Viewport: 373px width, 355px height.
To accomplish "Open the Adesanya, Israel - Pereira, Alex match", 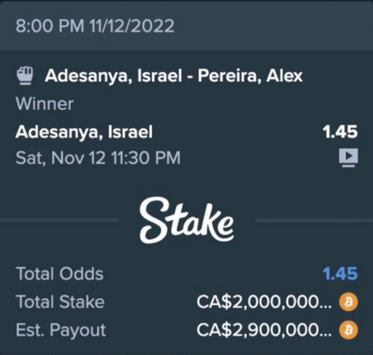I will (174, 76).
